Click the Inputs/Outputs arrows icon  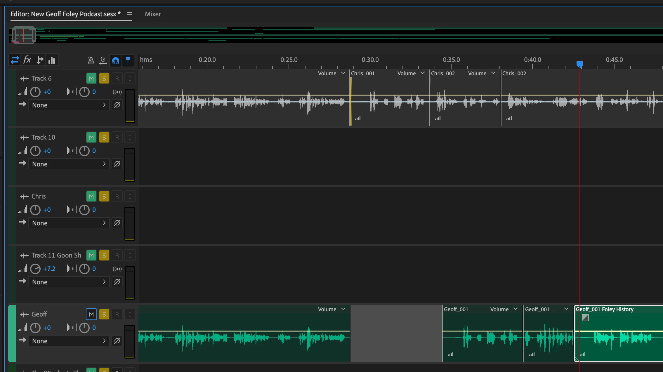pyautogui.click(x=15, y=60)
